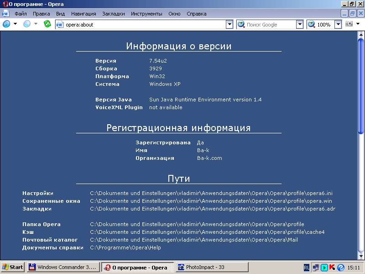Click the build number 3929
The height and width of the screenshot is (274, 365).
[x=156, y=68]
